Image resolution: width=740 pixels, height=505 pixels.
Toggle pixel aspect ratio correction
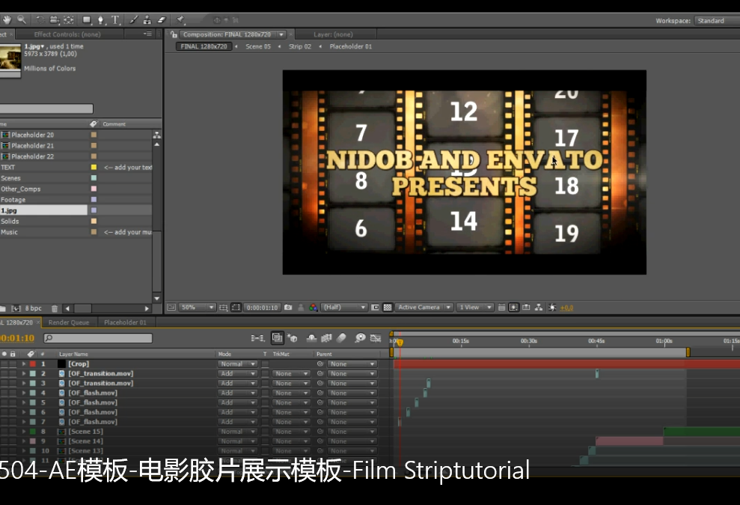501,307
